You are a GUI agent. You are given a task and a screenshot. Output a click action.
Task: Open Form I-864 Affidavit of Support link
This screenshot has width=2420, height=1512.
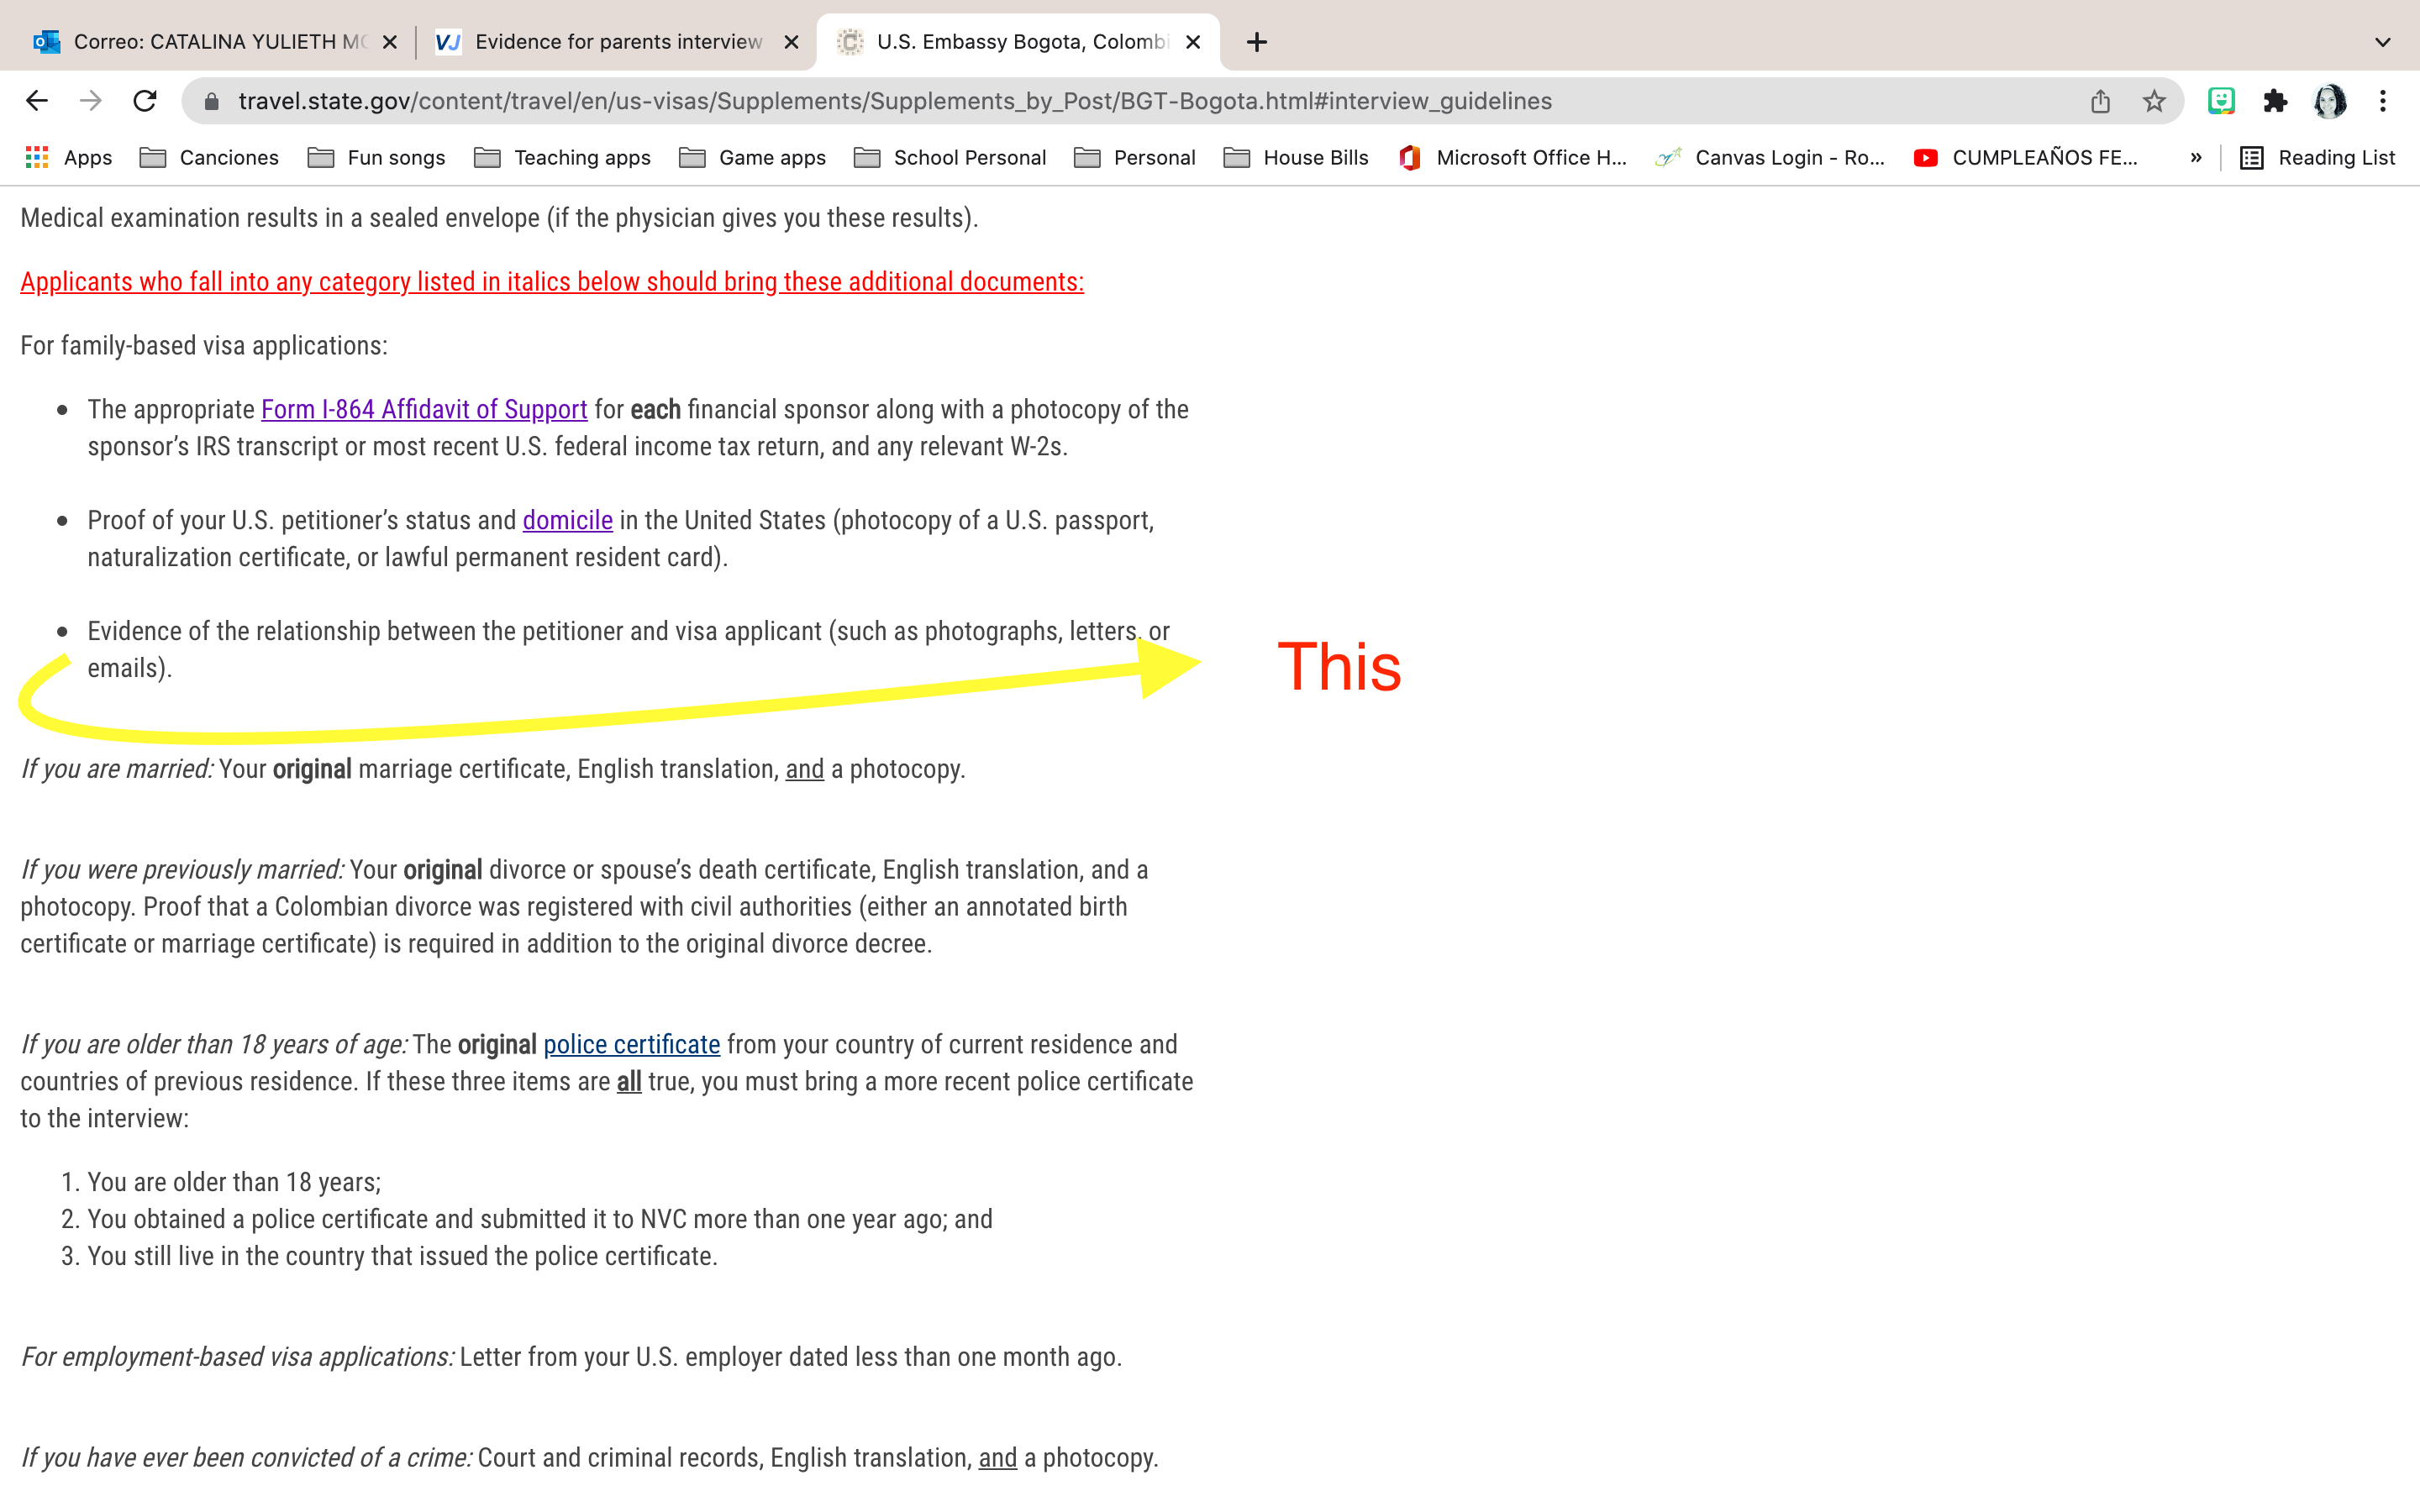pos(424,410)
